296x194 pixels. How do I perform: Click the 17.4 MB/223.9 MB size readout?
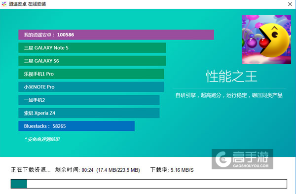click(118, 170)
